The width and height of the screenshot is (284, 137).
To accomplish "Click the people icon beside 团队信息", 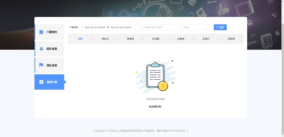I will pyautogui.click(x=41, y=49).
